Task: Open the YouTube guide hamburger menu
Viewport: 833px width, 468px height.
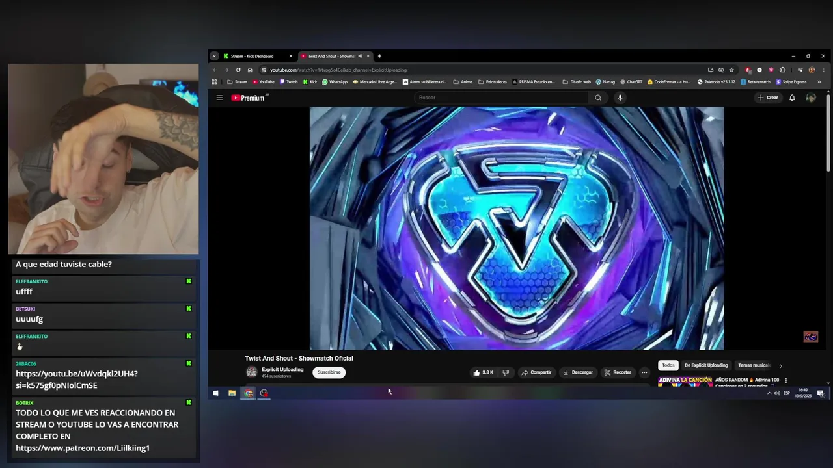Action: 219,97
